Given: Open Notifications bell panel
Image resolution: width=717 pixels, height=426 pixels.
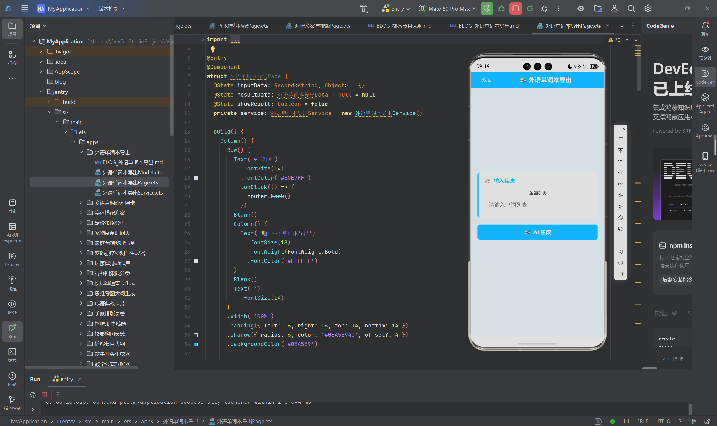Looking at the screenshot, I should (x=705, y=29).
